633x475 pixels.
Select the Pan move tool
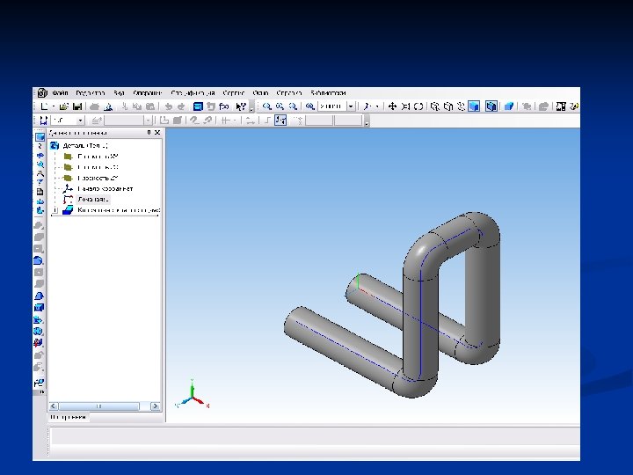392,106
